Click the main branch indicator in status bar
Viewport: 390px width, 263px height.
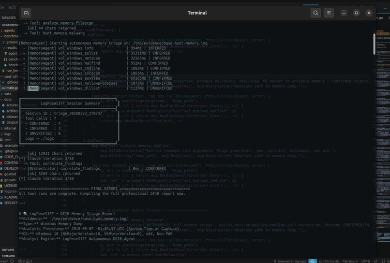coord(4,261)
